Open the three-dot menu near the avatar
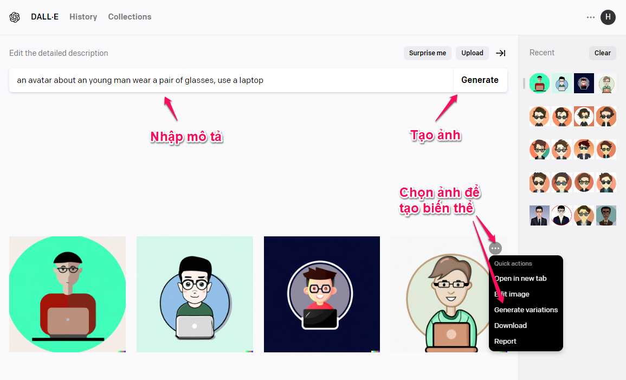This screenshot has width=626, height=380. coord(590,17)
